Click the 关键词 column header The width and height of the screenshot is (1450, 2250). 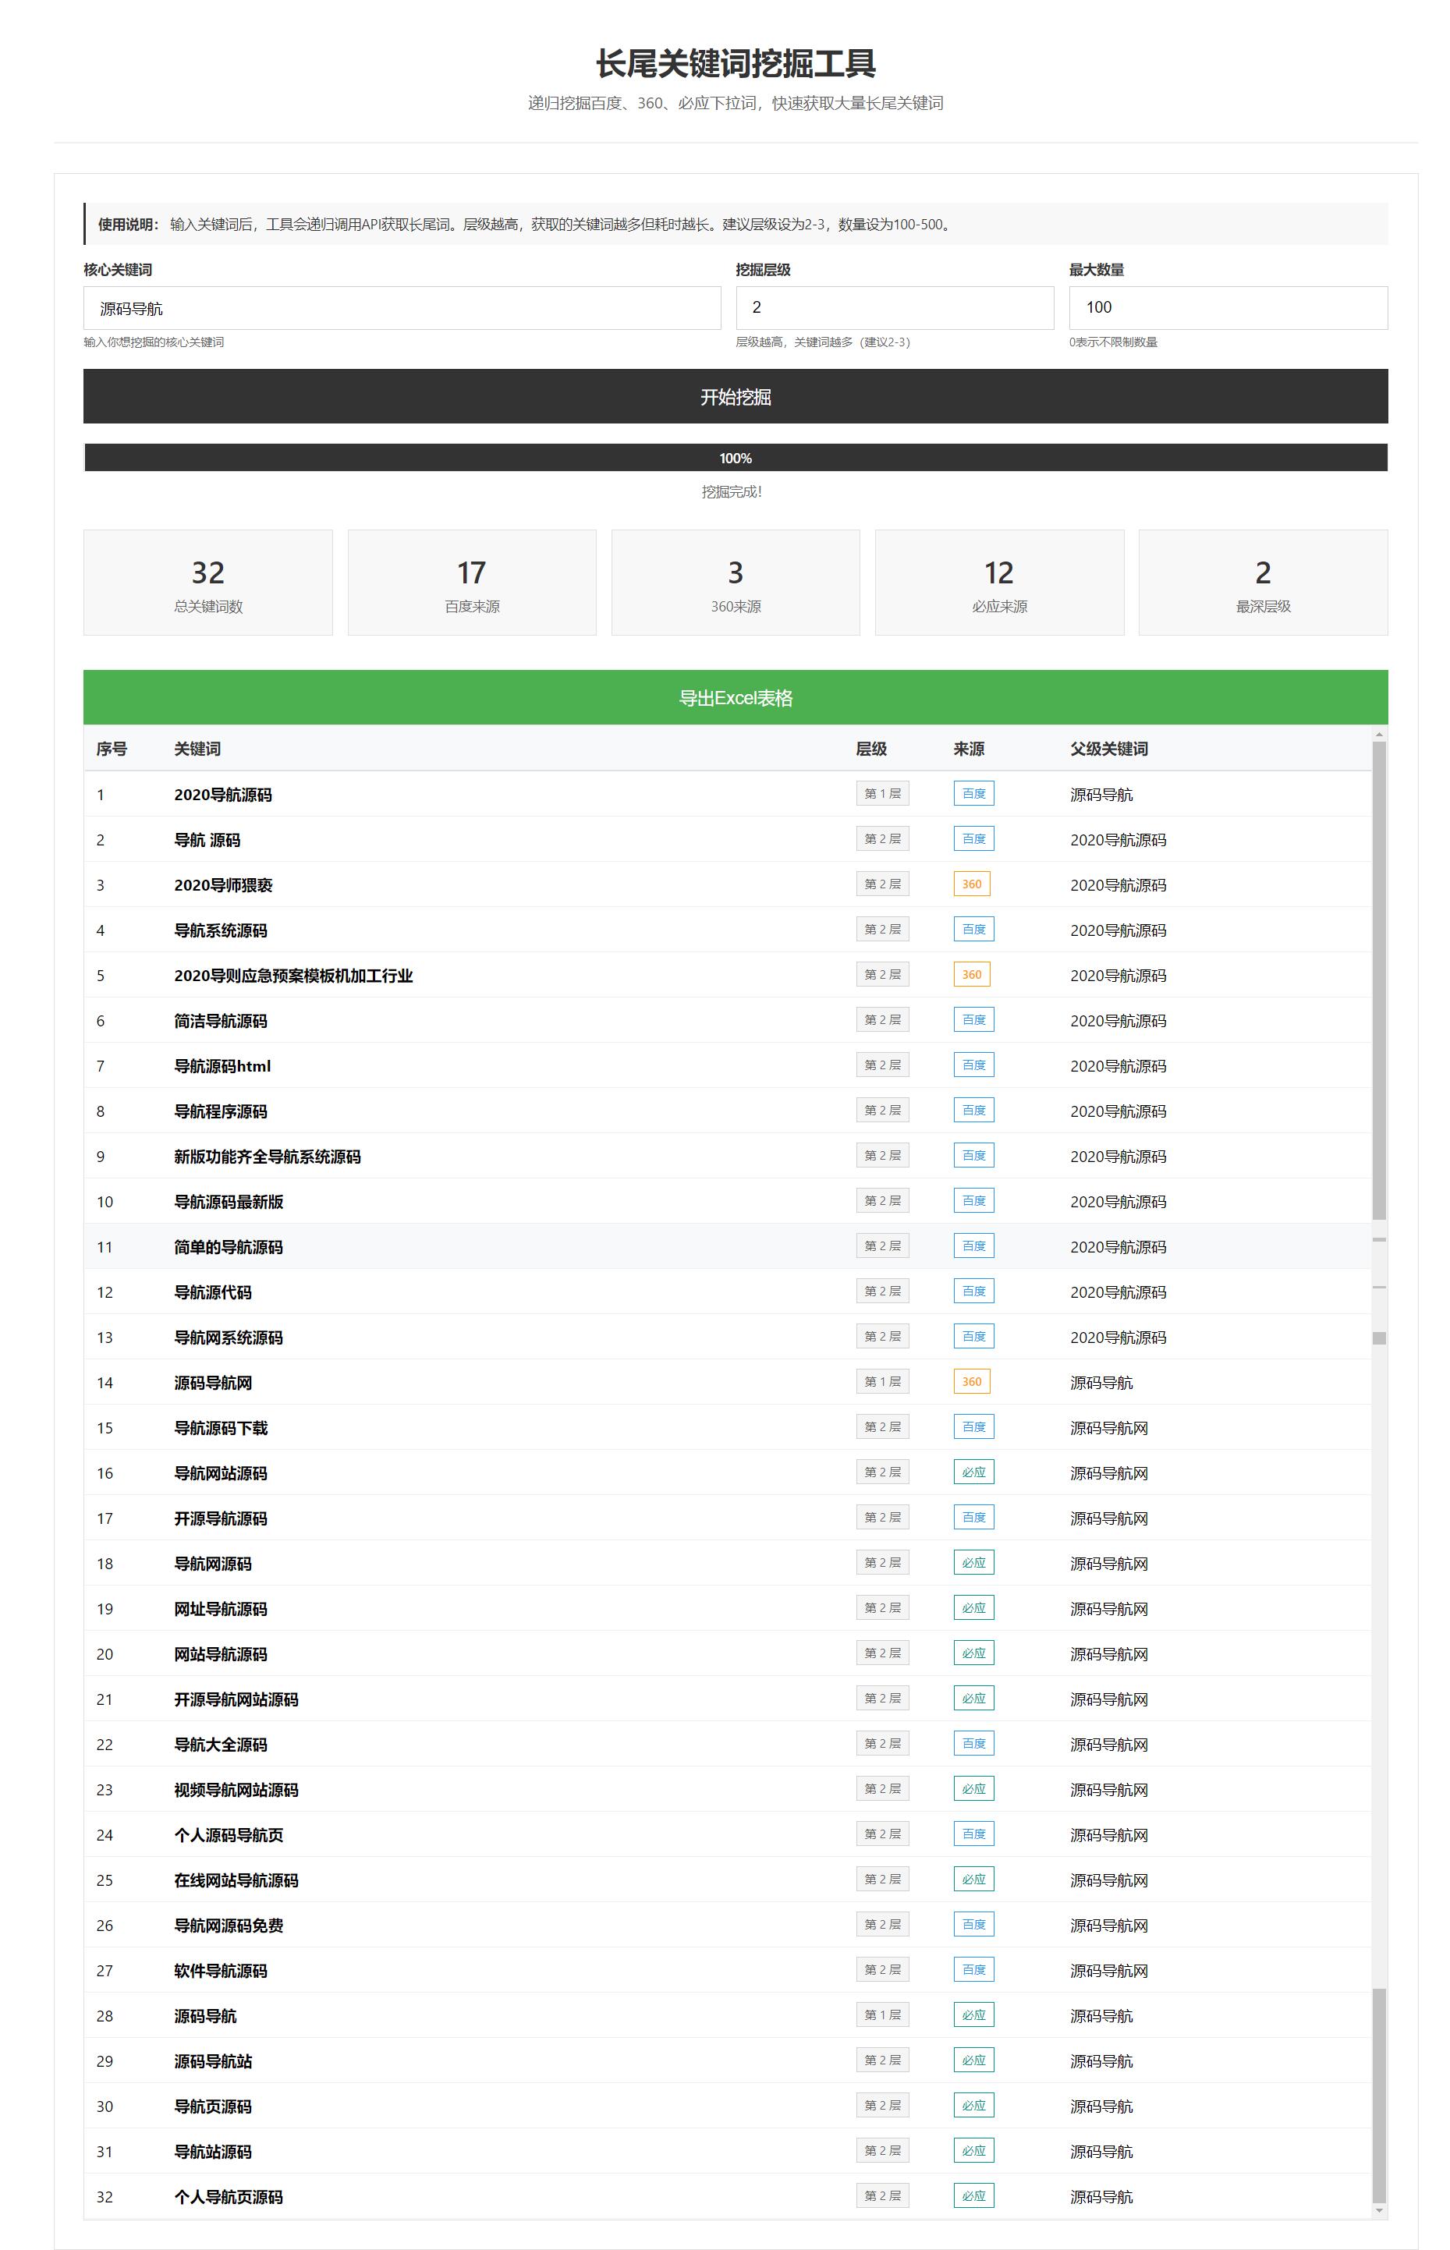[x=197, y=749]
